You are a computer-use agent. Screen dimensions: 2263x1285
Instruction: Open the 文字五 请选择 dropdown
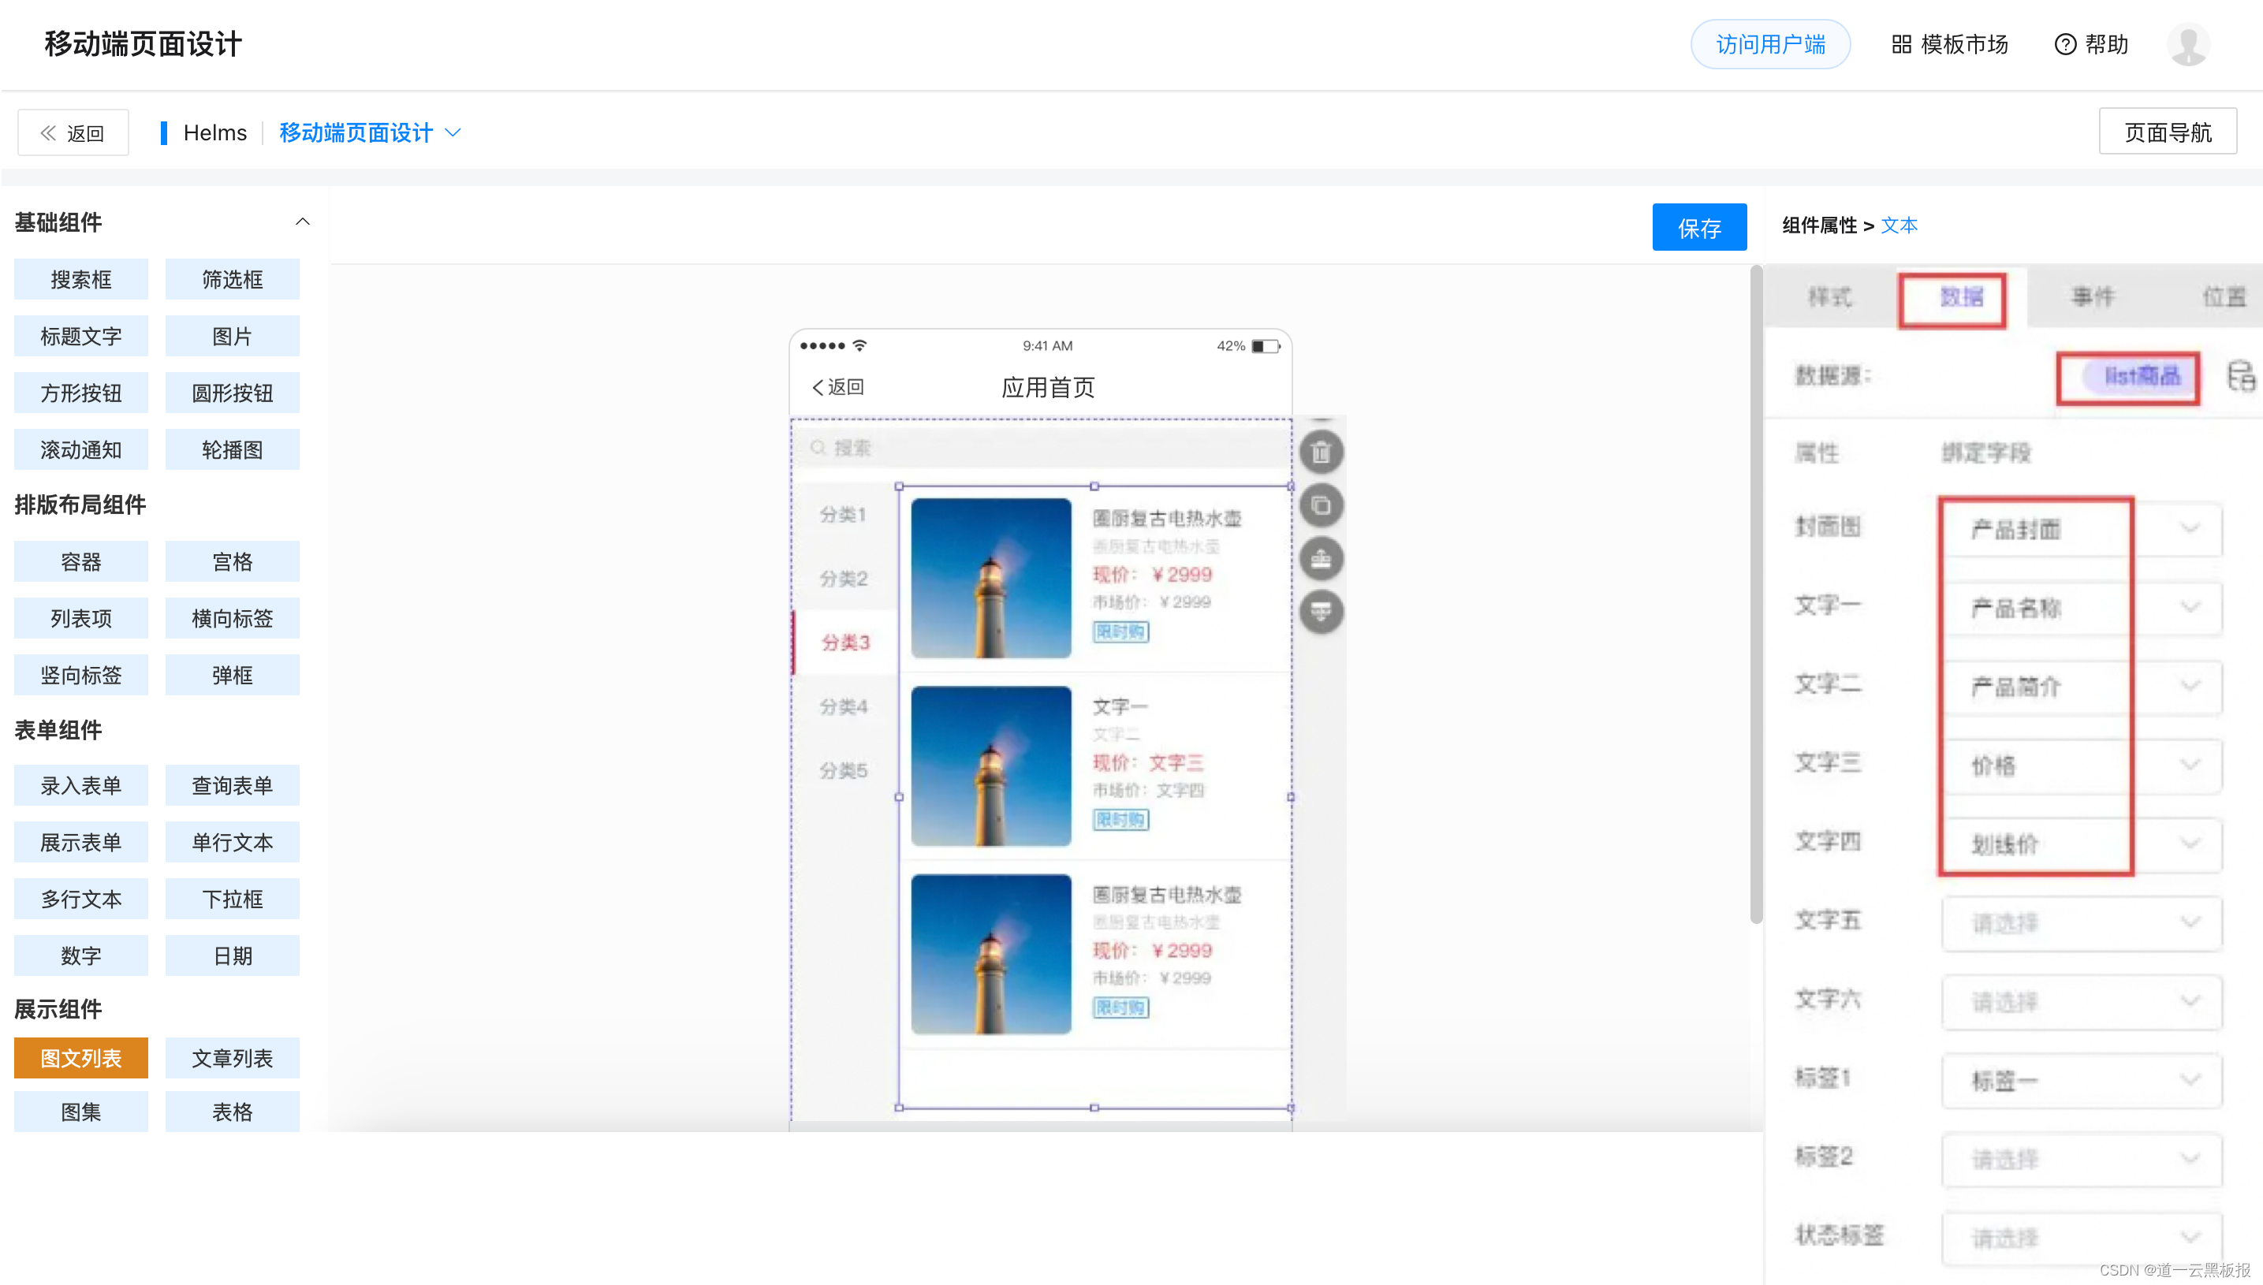tap(2081, 923)
